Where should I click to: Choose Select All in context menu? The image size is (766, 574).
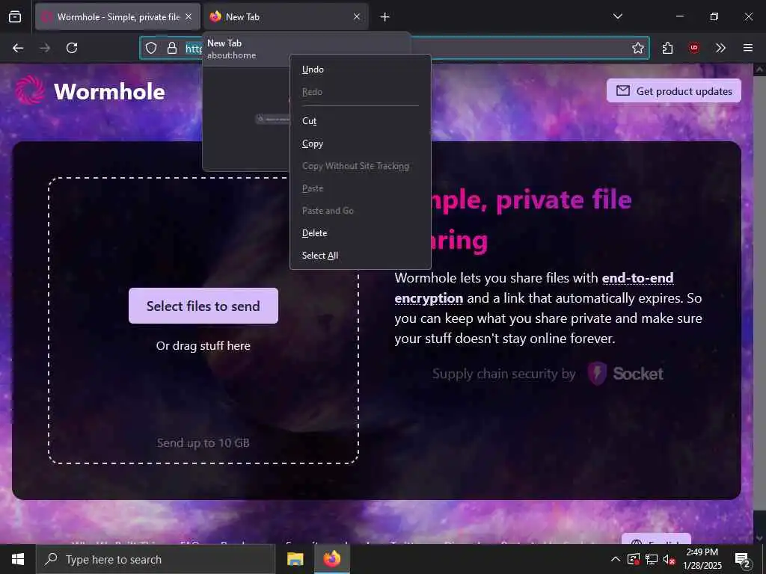pyautogui.click(x=361, y=256)
